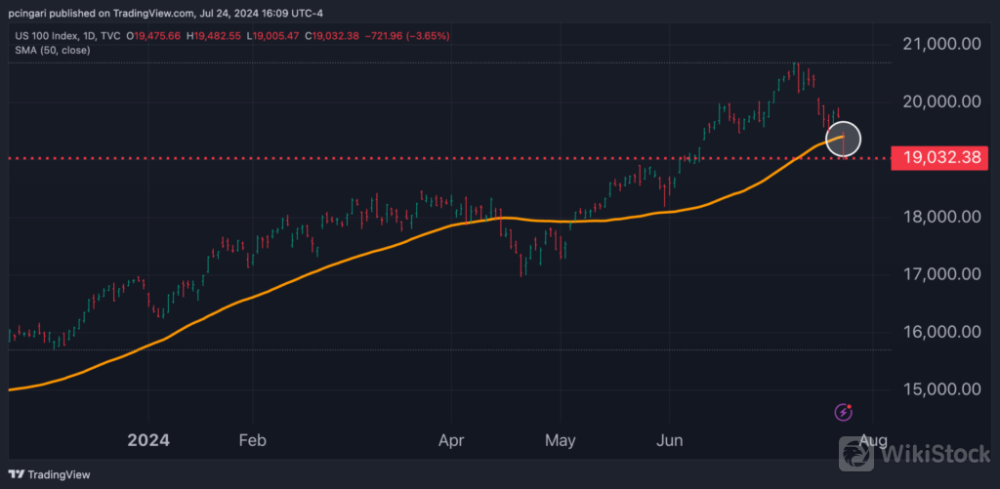
Task: Click the red 19,032.38 price label
Action: tap(939, 157)
